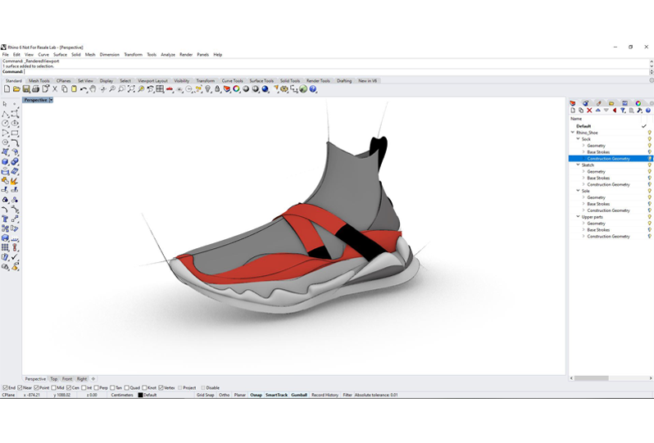Collapse the Rhino_Shoe layer tree

(573, 133)
